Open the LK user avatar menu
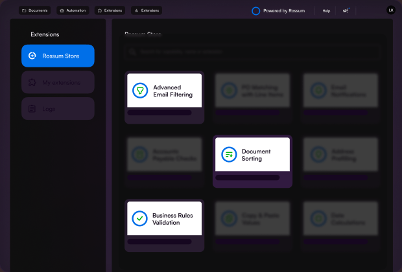402x272 pixels. (x=390, y=10)
